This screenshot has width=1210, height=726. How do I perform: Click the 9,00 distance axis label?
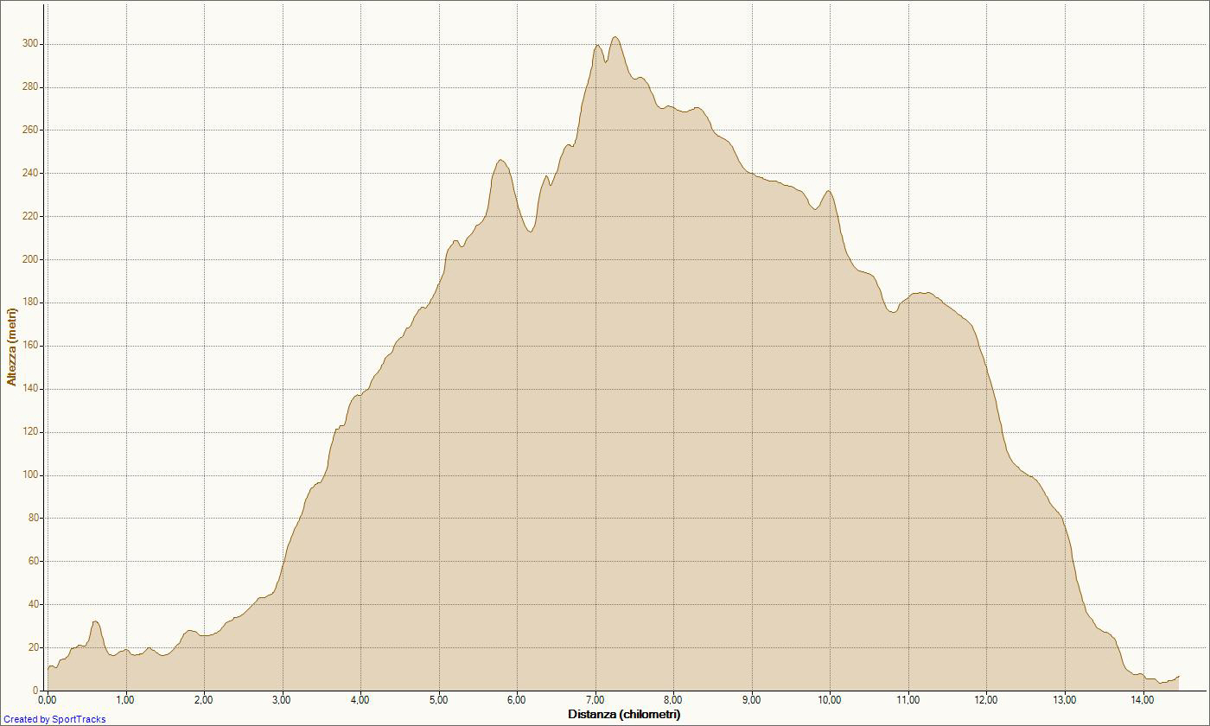tap(752, 700)
